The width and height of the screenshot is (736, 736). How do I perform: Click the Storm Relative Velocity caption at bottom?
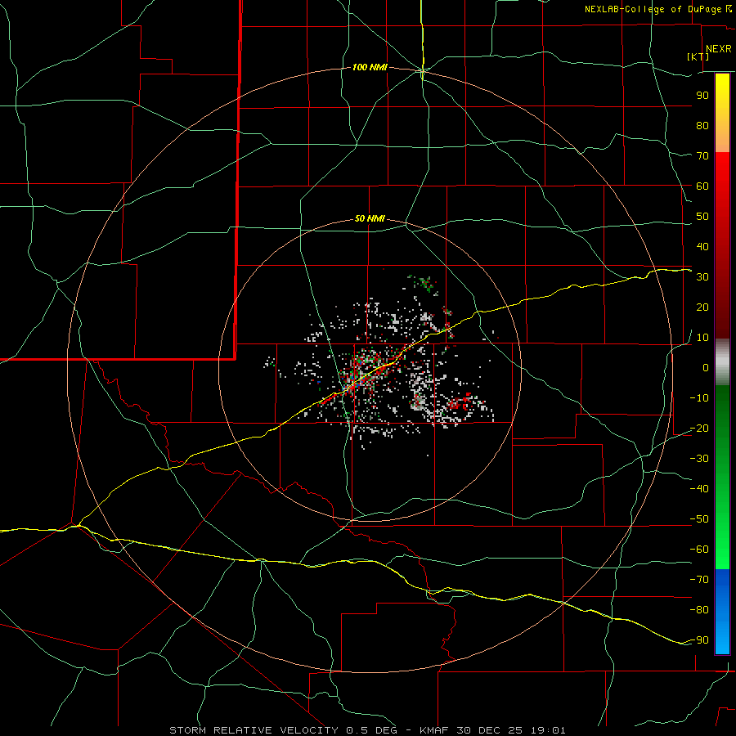click(367, 730)
